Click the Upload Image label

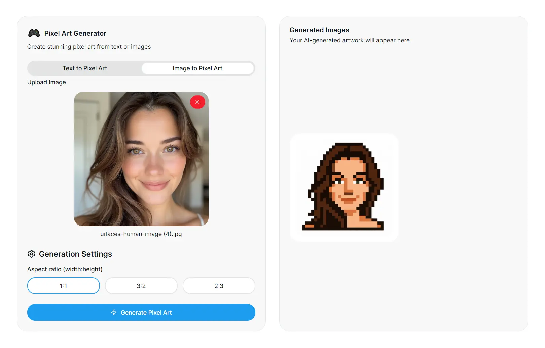click(x=46, y=82)
